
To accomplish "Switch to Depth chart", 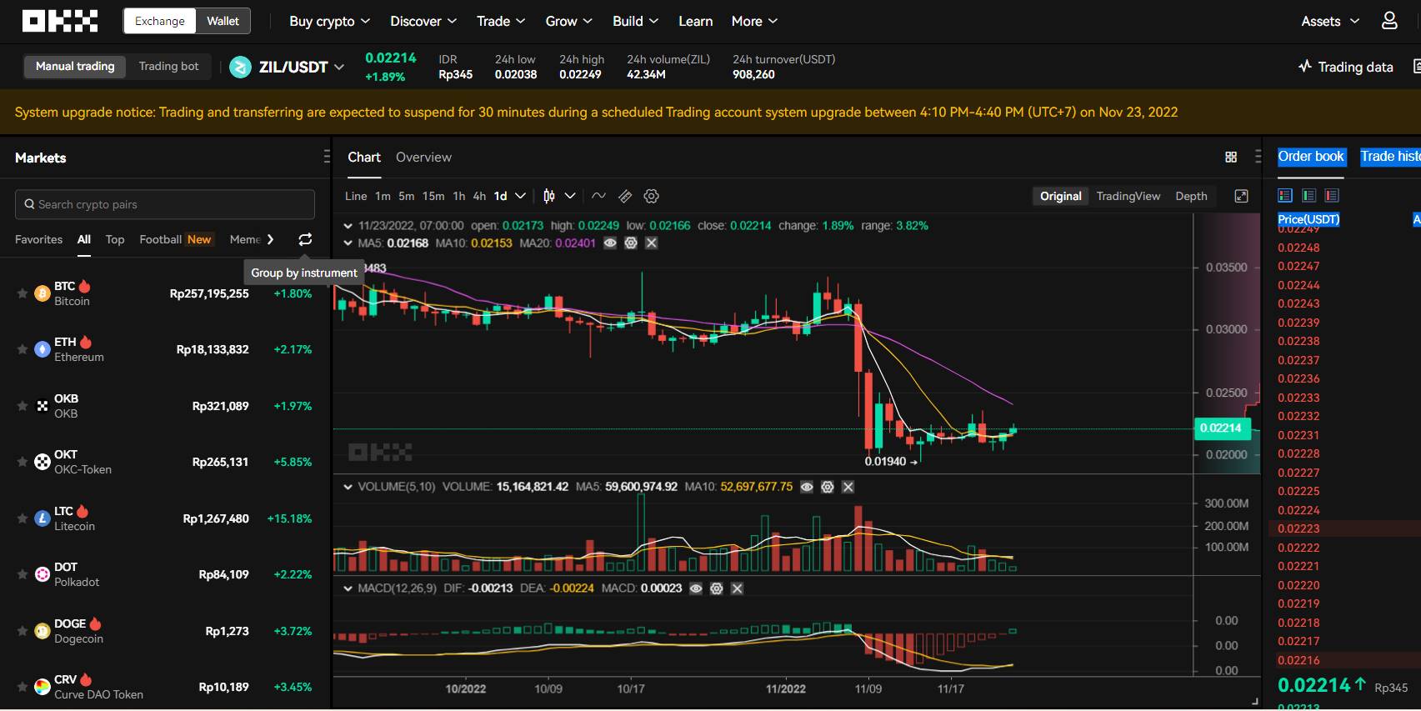I will (x=1191, y=196).
